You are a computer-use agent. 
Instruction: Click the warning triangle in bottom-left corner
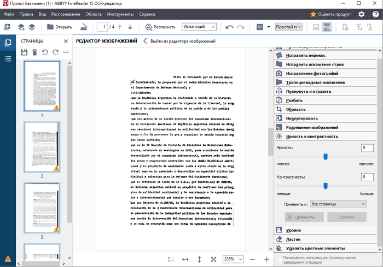pos(8,259)
